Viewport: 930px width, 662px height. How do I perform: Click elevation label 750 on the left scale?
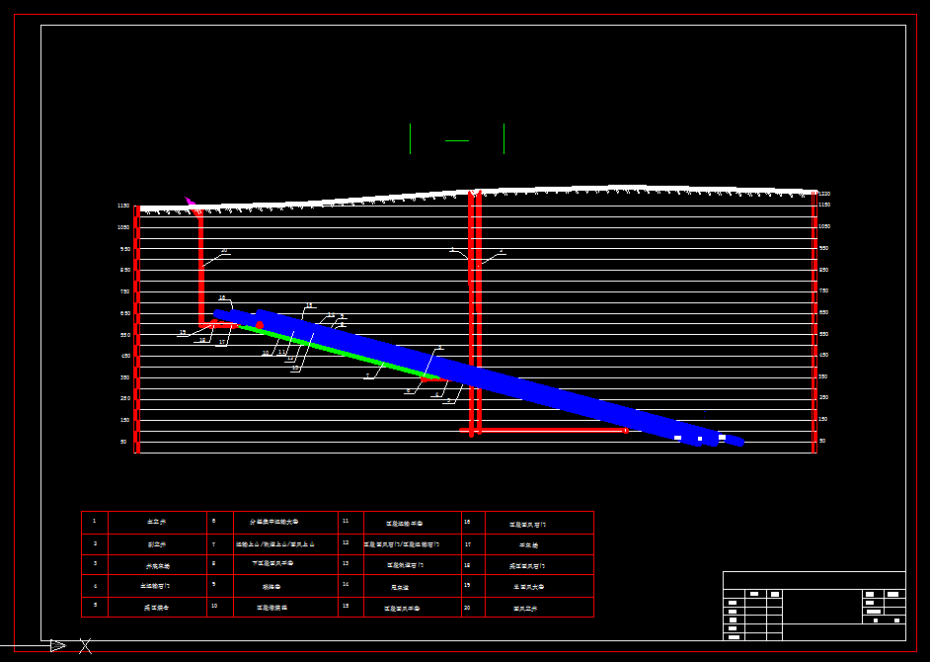pos(125,291)
